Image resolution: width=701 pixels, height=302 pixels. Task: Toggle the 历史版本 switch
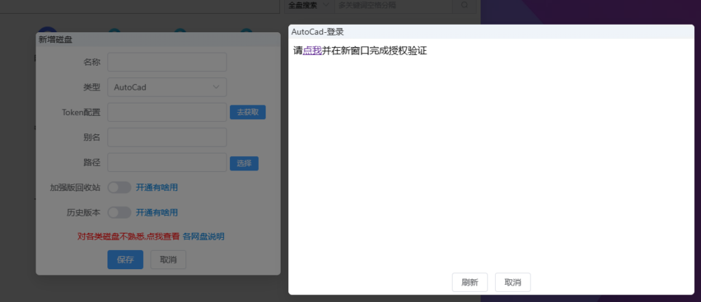[x=119, y=212]
